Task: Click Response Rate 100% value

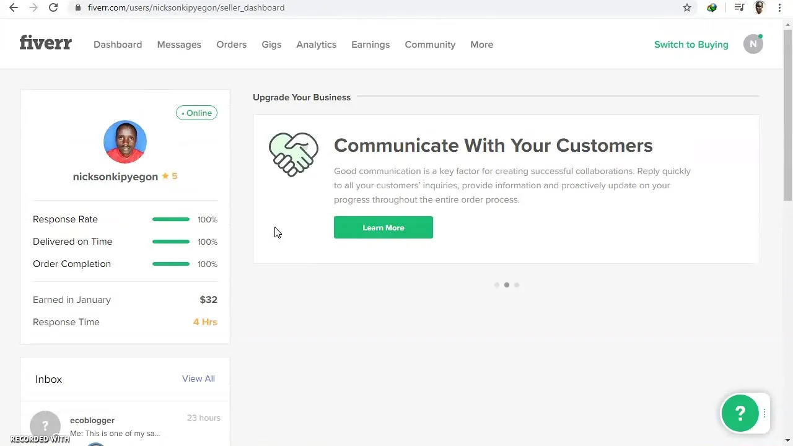Action: (208, 220)
